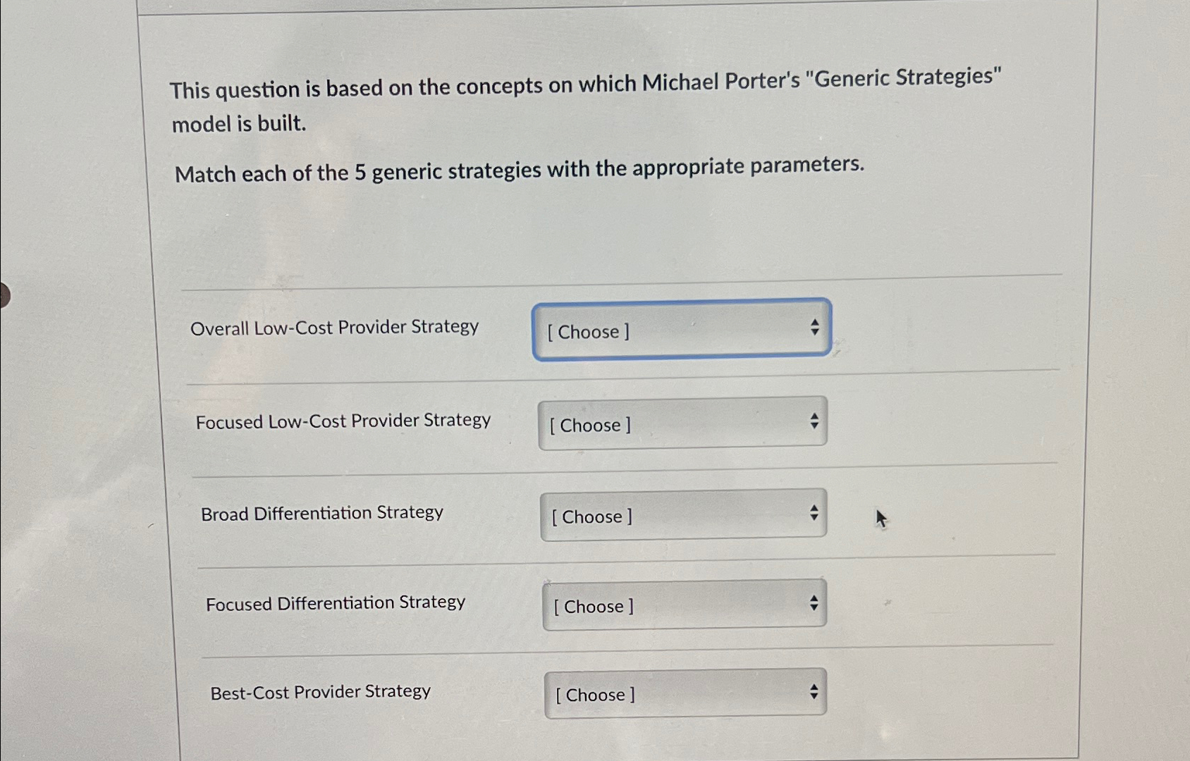This screenshot has width=1190, height=761.
Task: Click the Focused Low-Cost Provider Strategy label
Action: [343, 421]
